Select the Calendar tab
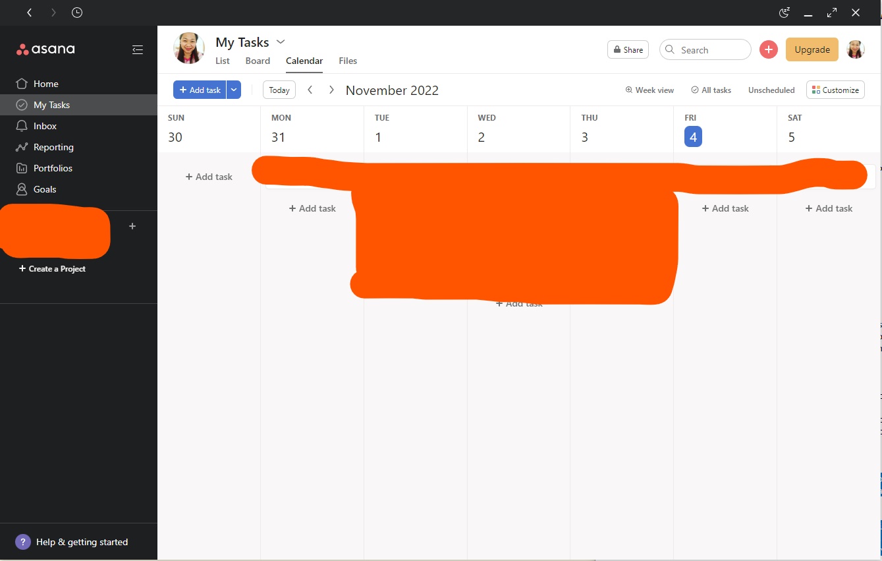Image resolution: width=882 pixels, height=561 pixels. (304, 61)
